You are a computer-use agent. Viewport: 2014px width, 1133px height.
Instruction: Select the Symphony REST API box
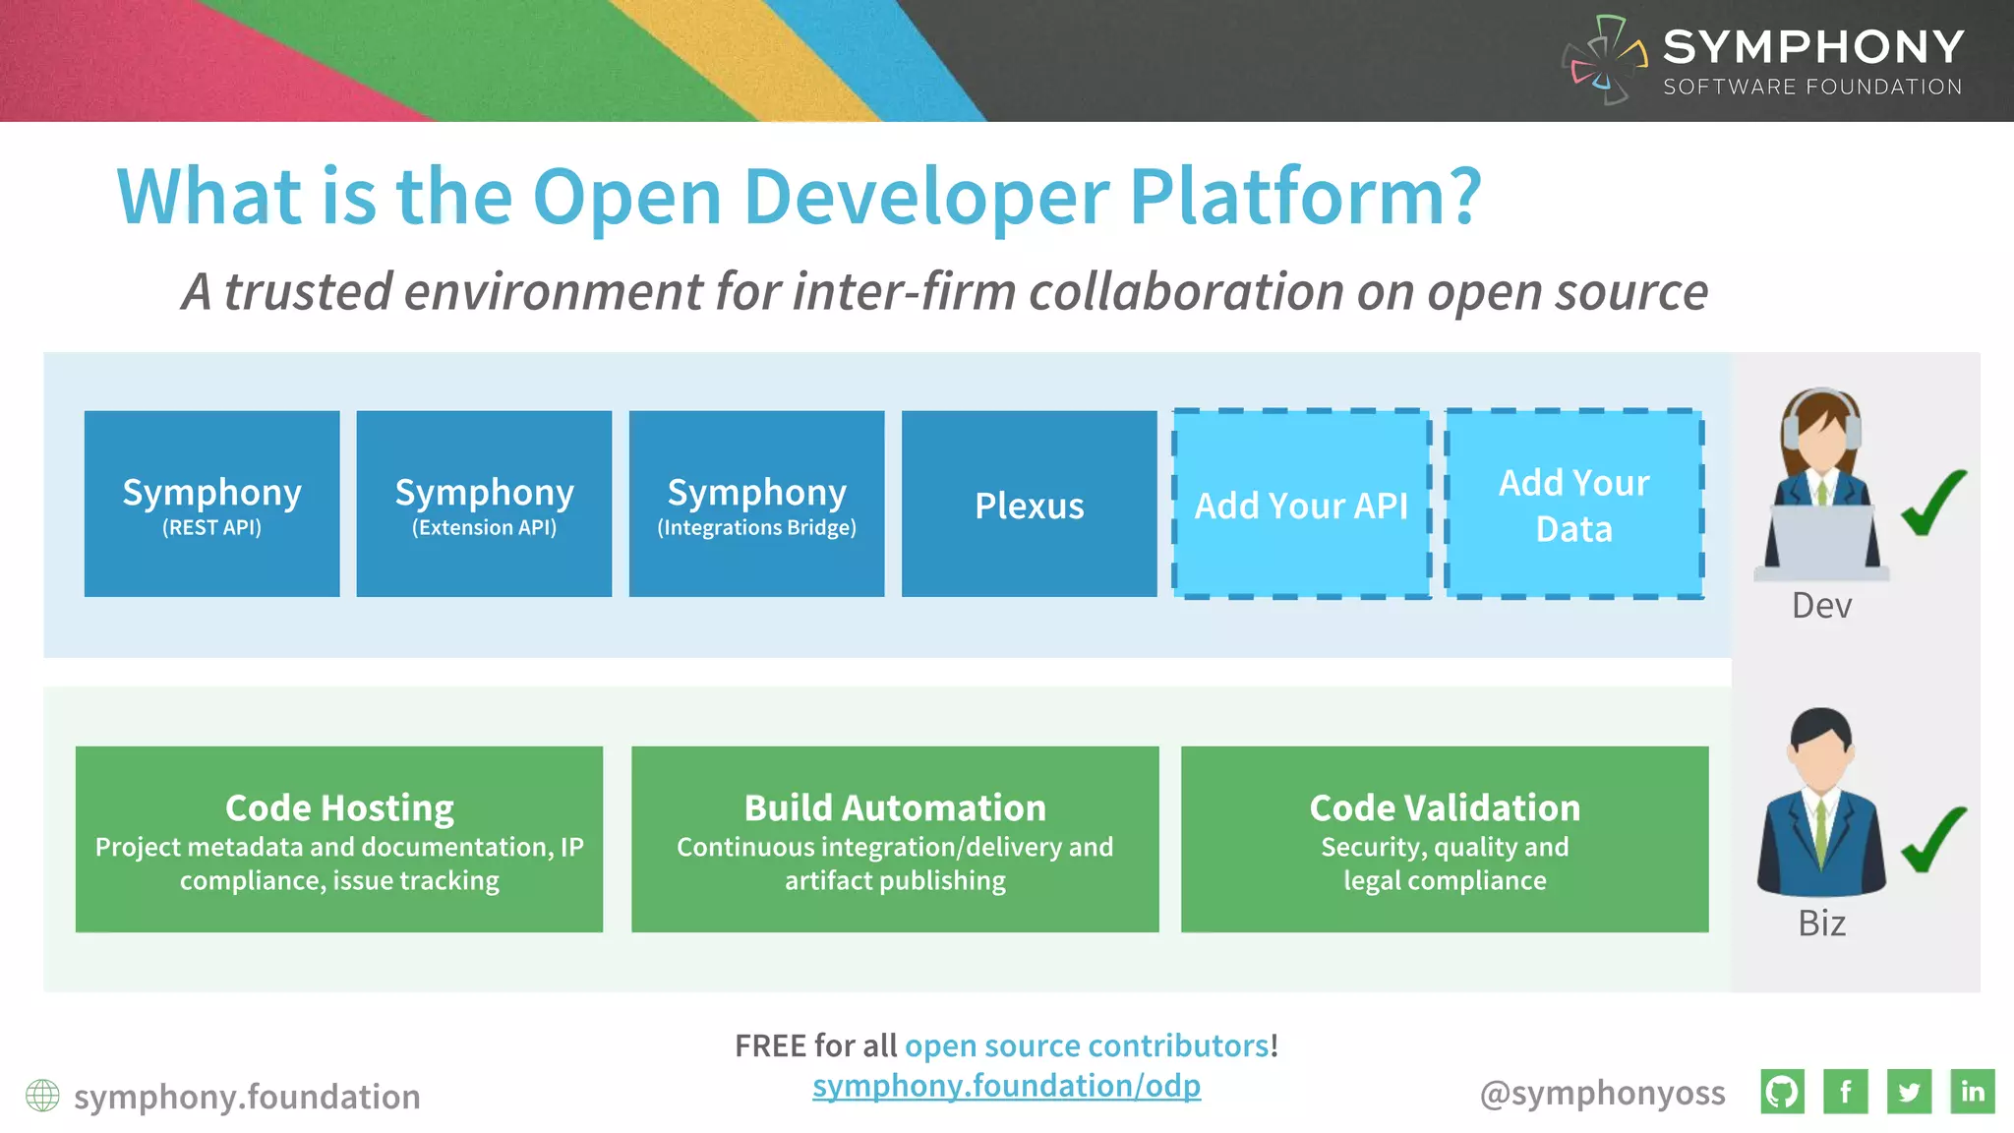click(x=212, y=504)
